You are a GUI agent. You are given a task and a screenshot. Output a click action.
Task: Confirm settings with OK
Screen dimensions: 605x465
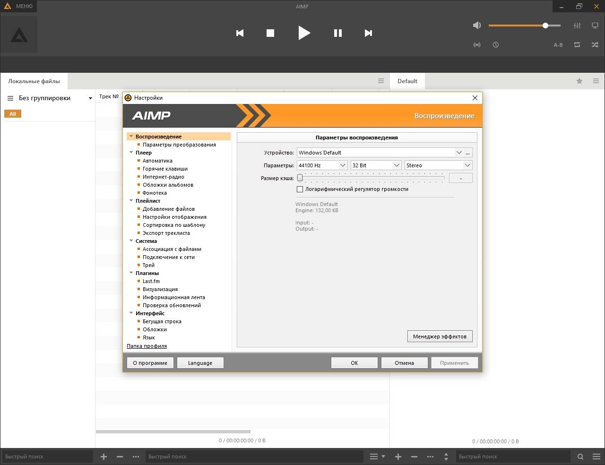click(354, 363)
